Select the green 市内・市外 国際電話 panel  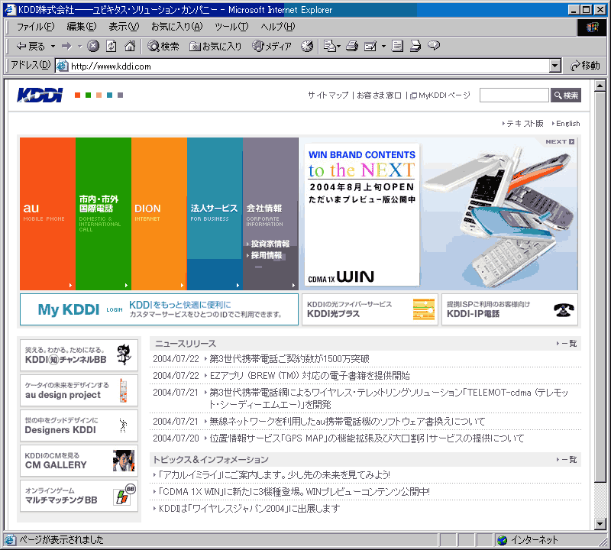point(103,214)
